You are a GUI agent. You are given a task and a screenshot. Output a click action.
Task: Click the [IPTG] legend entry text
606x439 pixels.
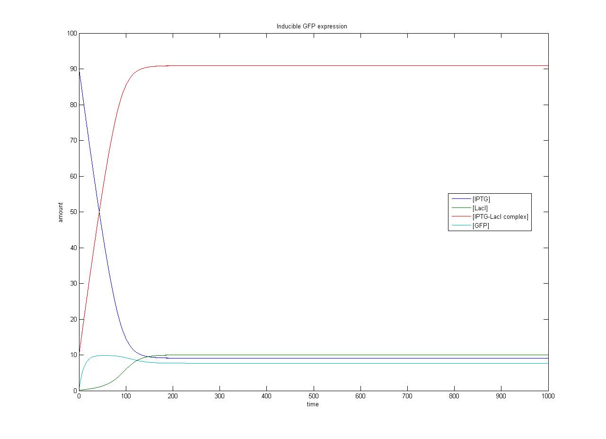point(481,199)
